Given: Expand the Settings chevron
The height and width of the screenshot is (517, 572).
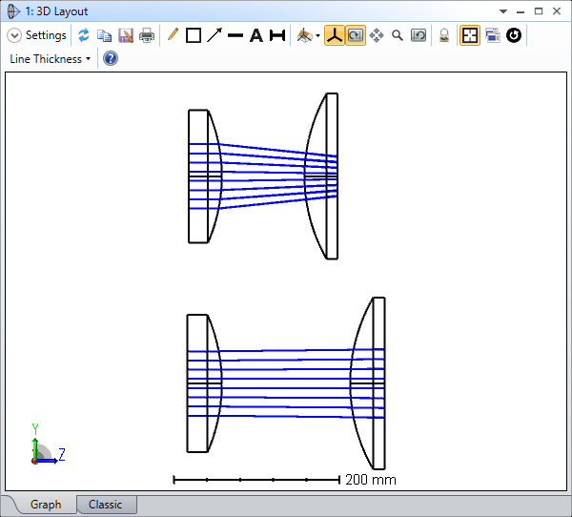Looking at the screenshot, I should tap(14, 35).
